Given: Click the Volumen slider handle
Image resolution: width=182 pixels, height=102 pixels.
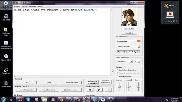Looking at the screenshot, I should pos(119,87).
